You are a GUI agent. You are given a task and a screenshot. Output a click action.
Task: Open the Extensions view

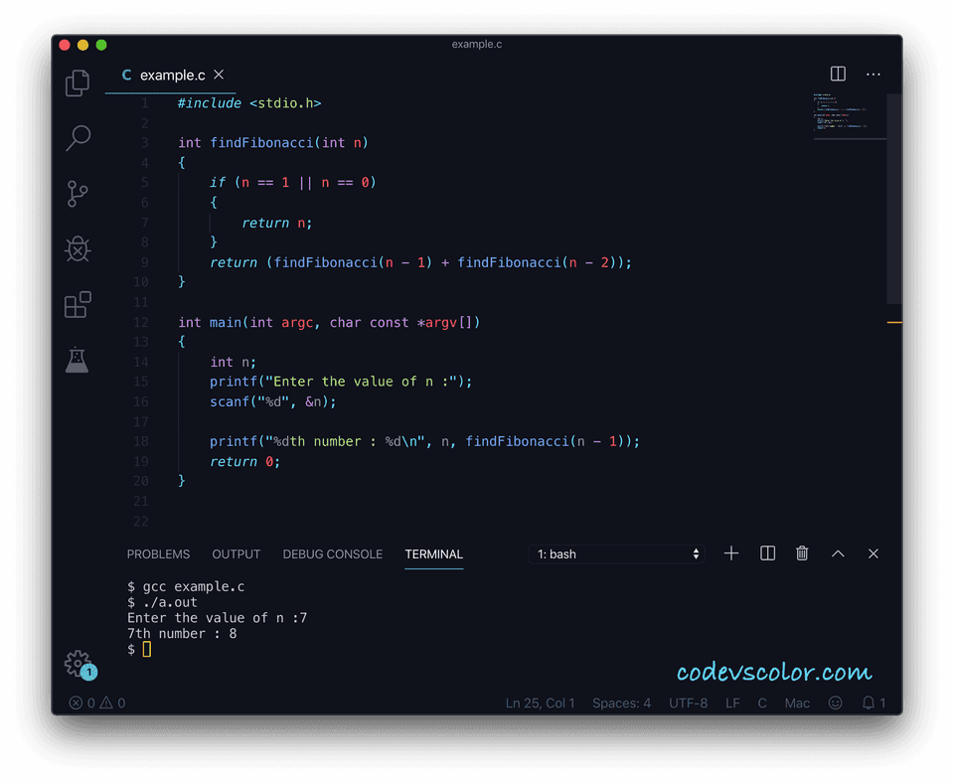pyautogui.click(x=77, y=305)
